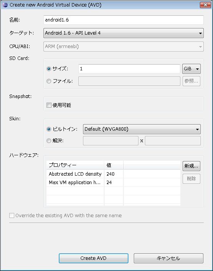Select the サイズ radio button for SD Card
The image size is (213, 271).
[49, 69]
